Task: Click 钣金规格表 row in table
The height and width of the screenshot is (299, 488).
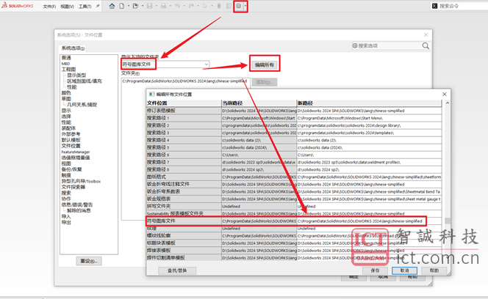Action: click(x=294, y=199)
